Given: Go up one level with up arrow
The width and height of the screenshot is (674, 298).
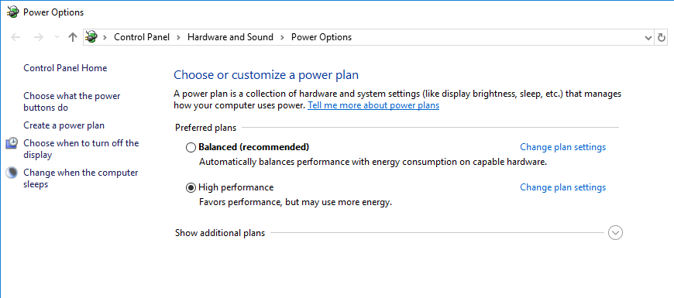Looking at the screenshot, I should click(73, 37).
